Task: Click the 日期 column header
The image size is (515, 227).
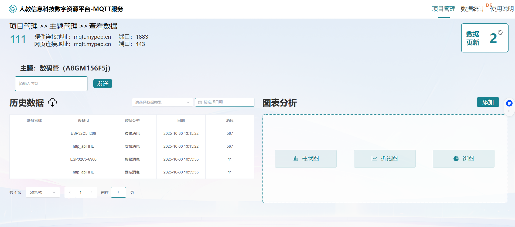Action: point(181,121)
